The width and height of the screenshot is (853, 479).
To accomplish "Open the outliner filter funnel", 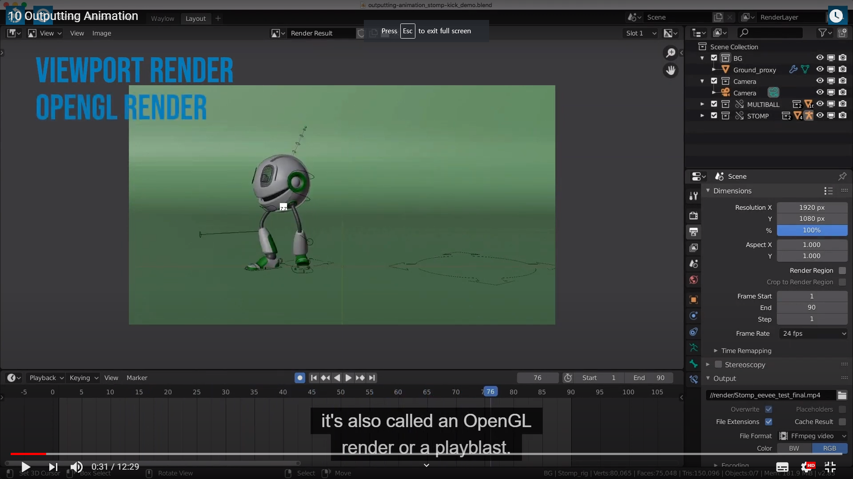I will 822,33.
